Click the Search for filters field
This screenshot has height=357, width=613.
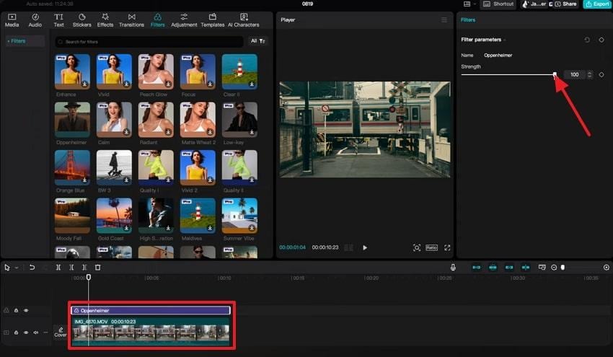coord(149,41)
